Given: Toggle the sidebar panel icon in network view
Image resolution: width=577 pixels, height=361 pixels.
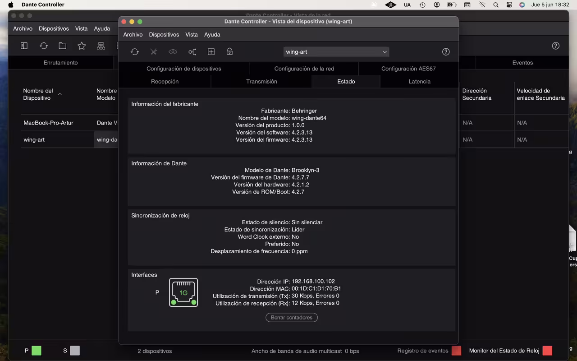Looking at the screenshot, I should [x=24, y=46].
